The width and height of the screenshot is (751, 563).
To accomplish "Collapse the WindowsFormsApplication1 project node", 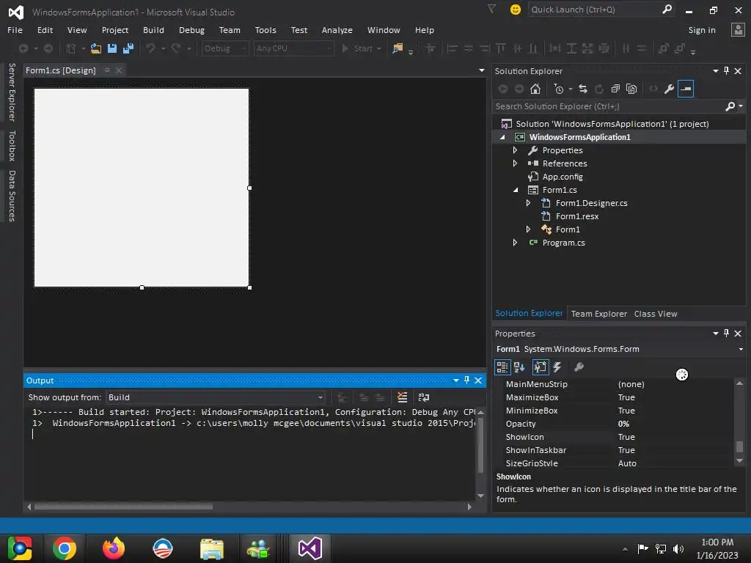I will pos(502,137).
